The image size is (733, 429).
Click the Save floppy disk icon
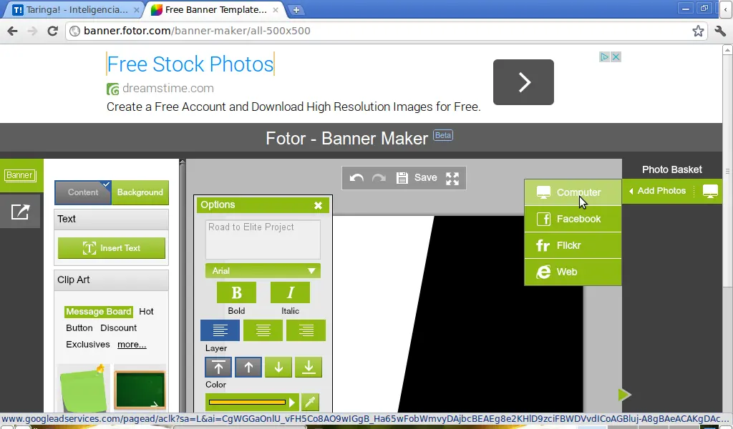point(402,178)
